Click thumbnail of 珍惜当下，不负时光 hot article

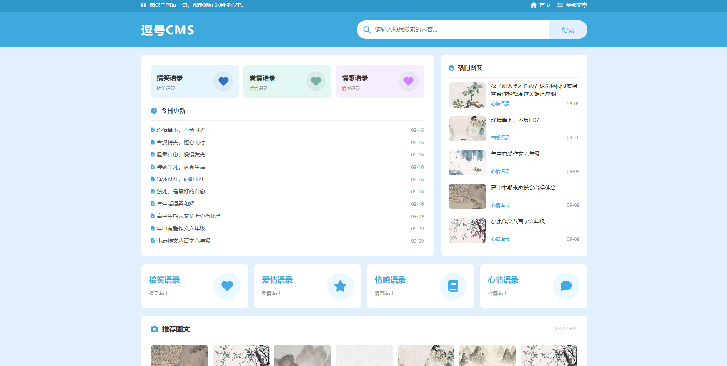[467, 129]
